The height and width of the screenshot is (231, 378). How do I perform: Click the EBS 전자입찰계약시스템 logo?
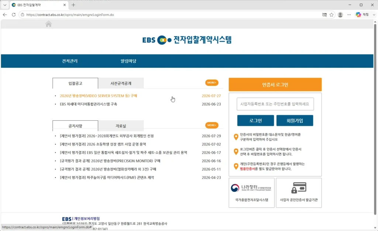point(187,40)
